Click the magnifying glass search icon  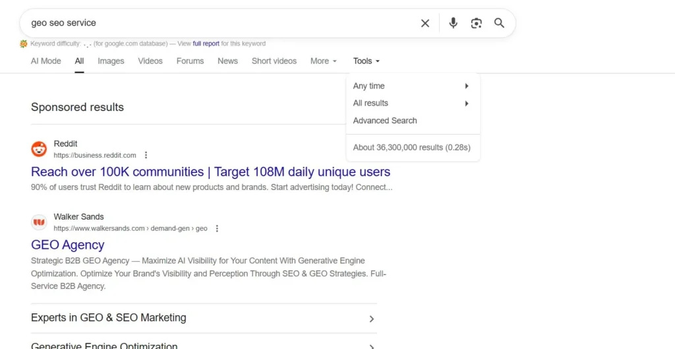click(x=499, y=23)
